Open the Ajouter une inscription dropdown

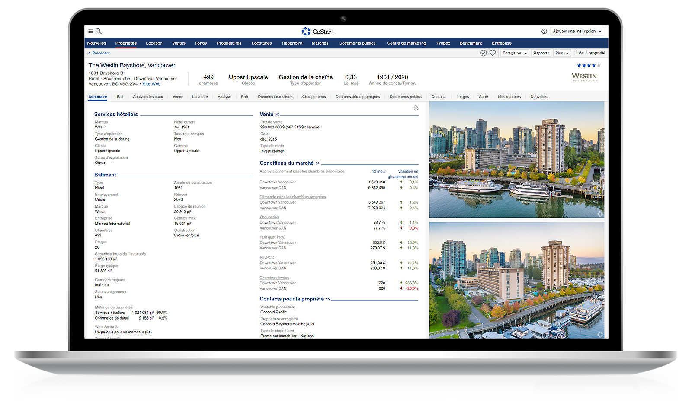577,31
